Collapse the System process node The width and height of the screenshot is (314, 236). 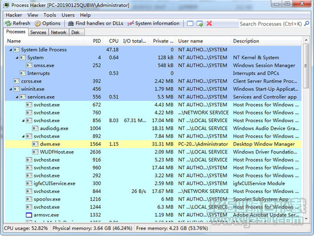pos(17,58)
